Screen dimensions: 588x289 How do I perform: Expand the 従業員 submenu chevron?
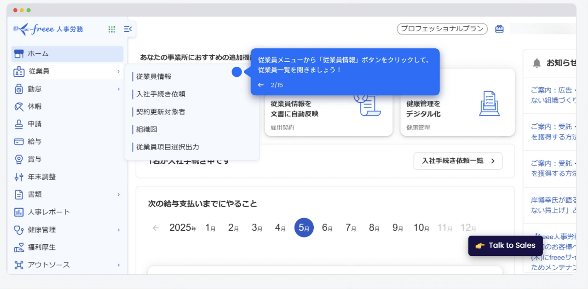118,71
